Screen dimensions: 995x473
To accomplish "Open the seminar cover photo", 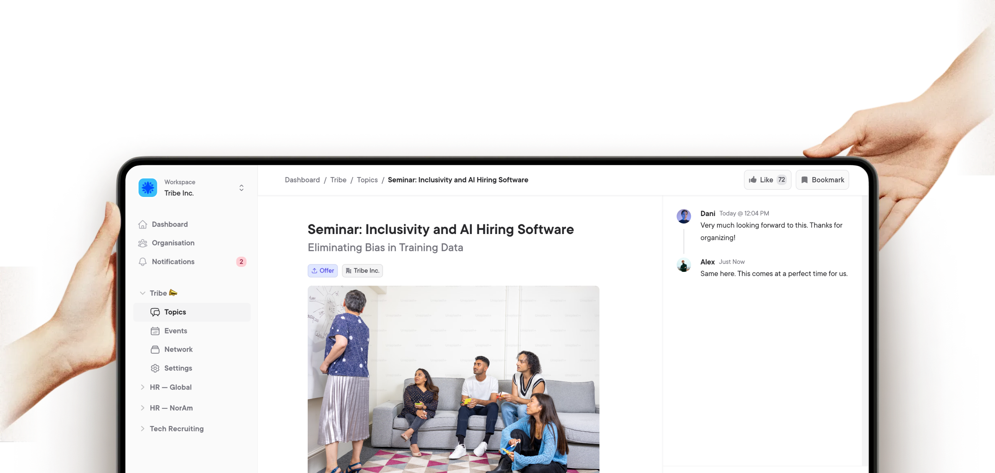I will [x=453, y=379].
